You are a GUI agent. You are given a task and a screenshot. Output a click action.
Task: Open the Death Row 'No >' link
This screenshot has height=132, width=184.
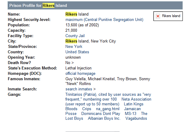70,63
